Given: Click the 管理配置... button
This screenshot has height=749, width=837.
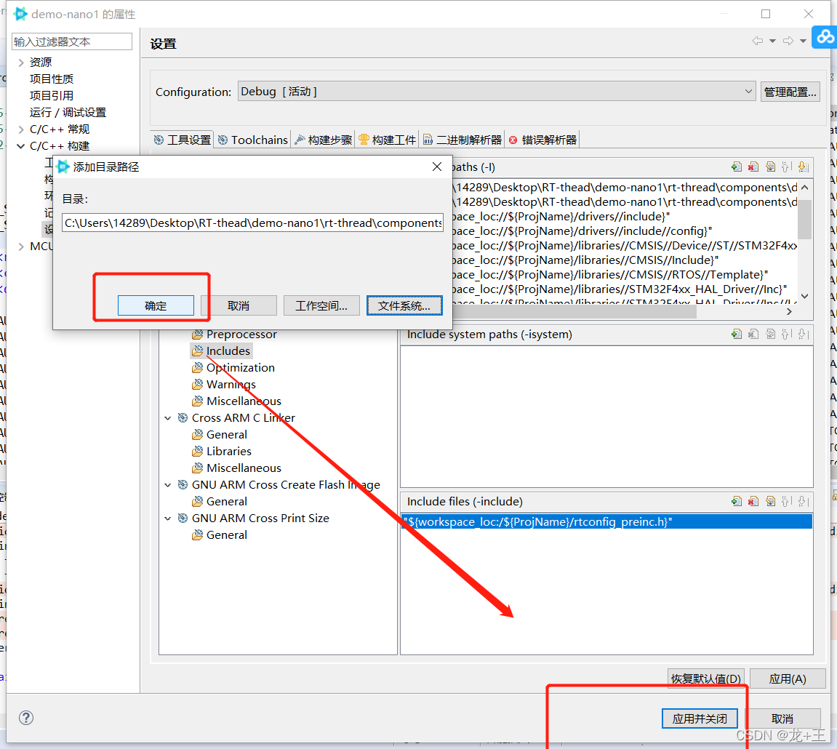Looking at the screenshot, I should click(x=790, y=92).
